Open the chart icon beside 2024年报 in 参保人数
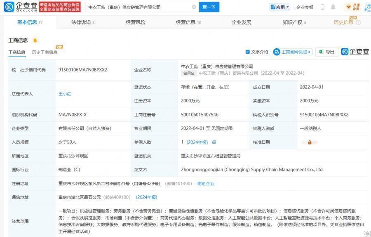 pyautogui.click(x=214, y=142)
